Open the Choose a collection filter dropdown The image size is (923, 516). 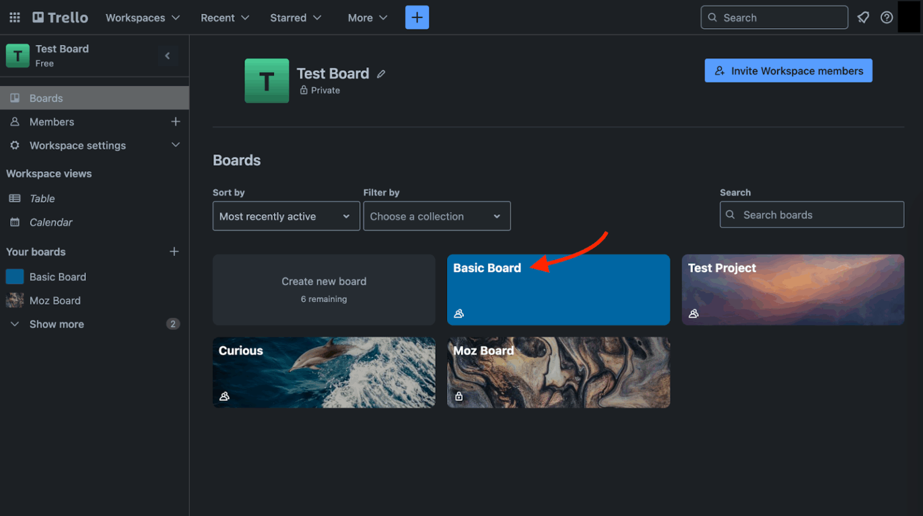click(x=436, y=216)
